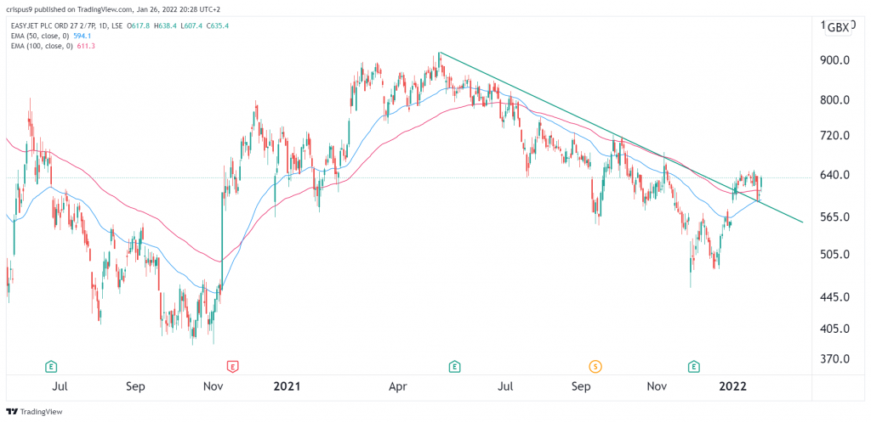This screenshot has width=871, height=422.
Task: Click the 370.0 price axis label
Action: (x=837, y=359)
